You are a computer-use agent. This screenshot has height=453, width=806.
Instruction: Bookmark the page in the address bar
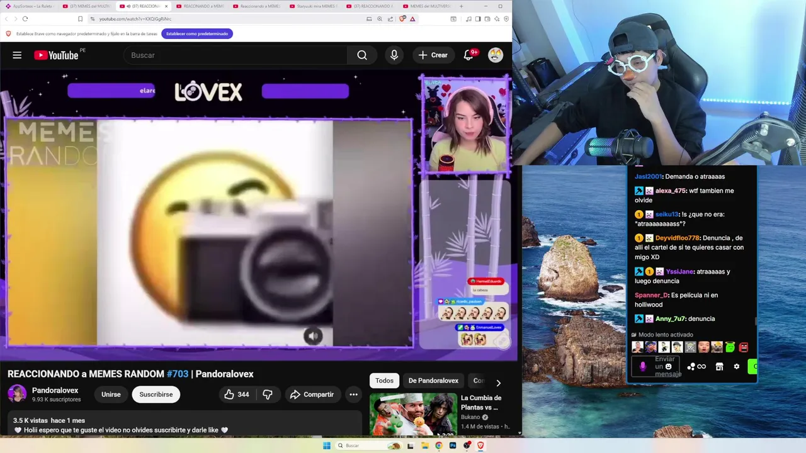point(80,19)
